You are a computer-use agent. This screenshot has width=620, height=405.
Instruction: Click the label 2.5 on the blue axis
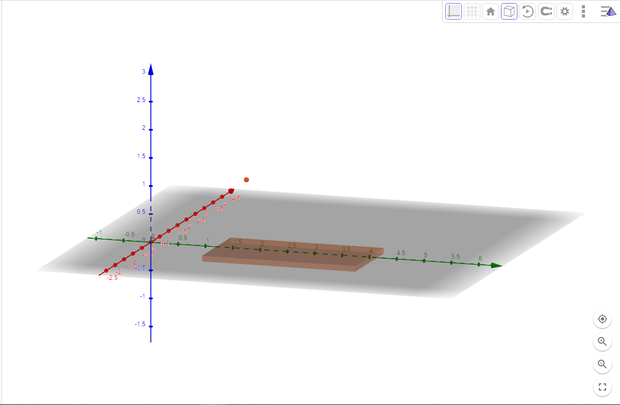click(x=141, y=99)
